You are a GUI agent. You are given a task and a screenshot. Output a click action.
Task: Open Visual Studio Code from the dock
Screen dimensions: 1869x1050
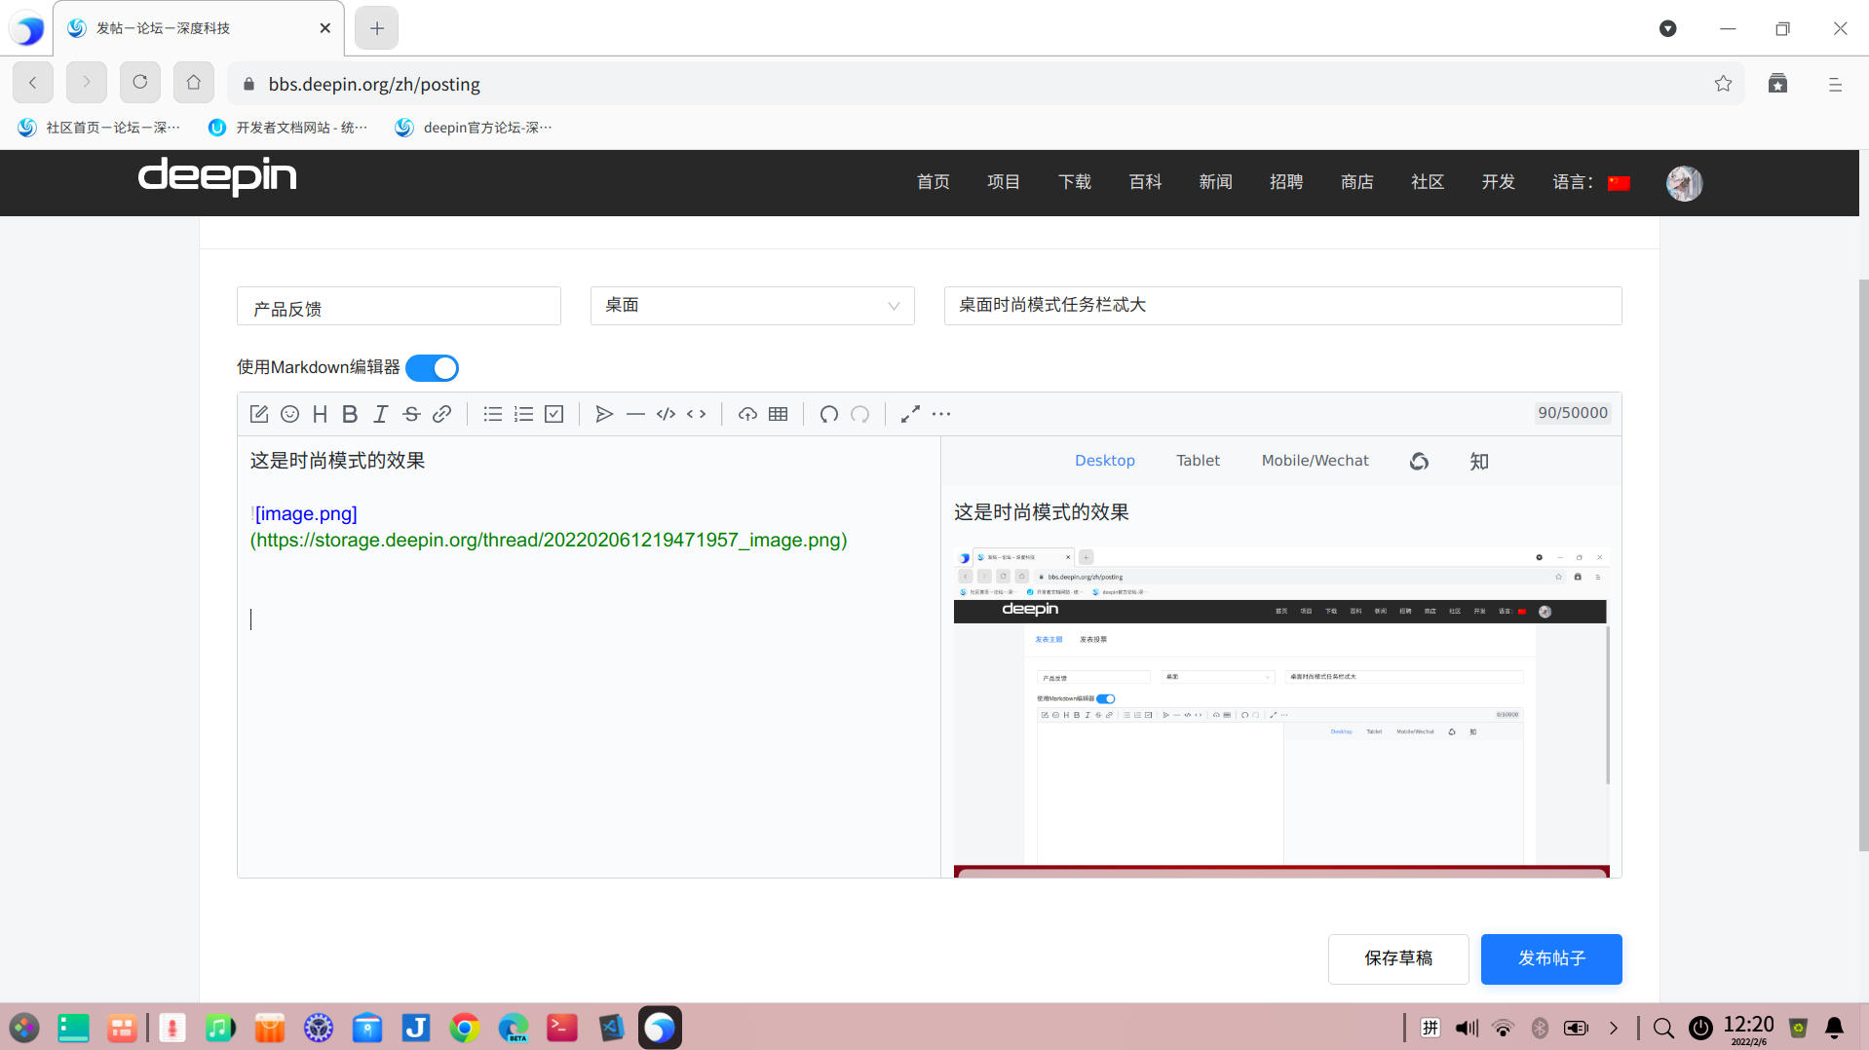click(x=611, y=1028)
